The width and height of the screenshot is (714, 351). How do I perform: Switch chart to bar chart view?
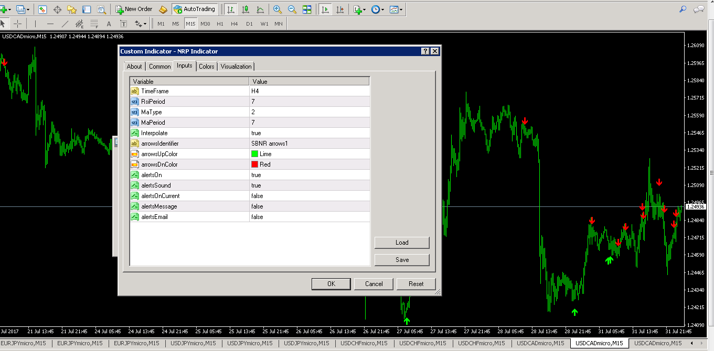[x=230, y=9]
